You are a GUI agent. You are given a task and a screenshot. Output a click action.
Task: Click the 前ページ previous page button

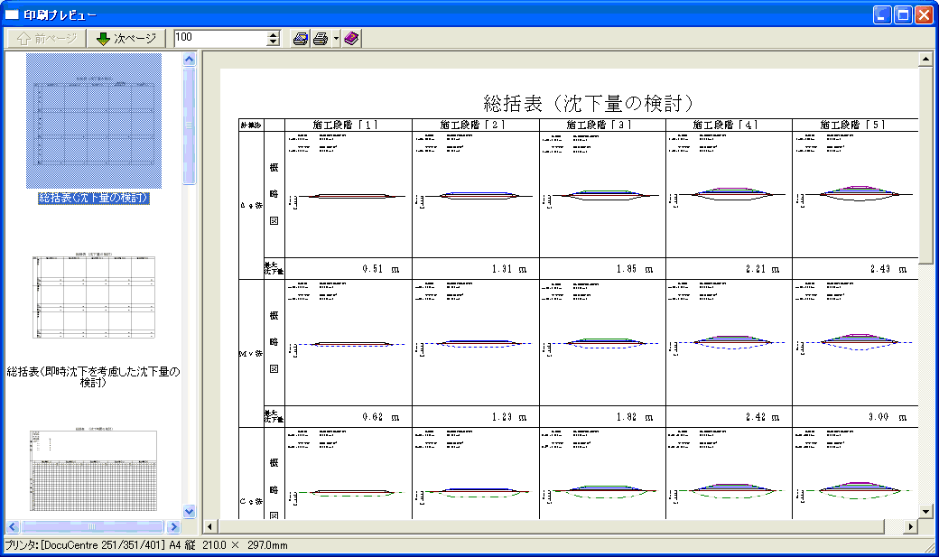click(x=46, y=38)
